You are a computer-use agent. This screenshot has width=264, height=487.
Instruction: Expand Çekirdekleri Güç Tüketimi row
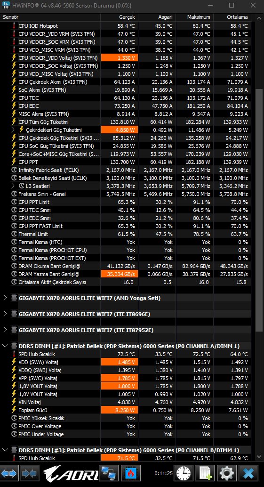coord(13,130)
